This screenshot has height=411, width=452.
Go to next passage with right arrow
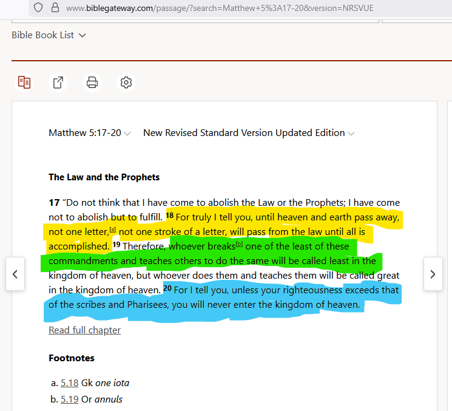coord(433,274)
